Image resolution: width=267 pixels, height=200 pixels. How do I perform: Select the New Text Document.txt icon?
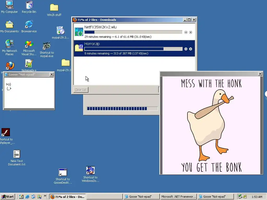tap(17, 158)
